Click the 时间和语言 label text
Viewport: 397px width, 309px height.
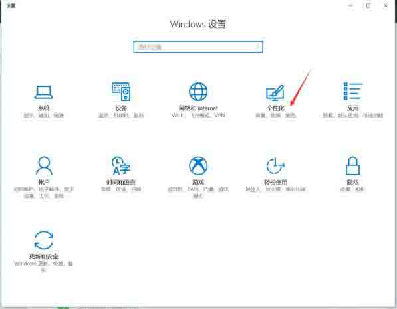pyautogui.click(x=121, y=182)
